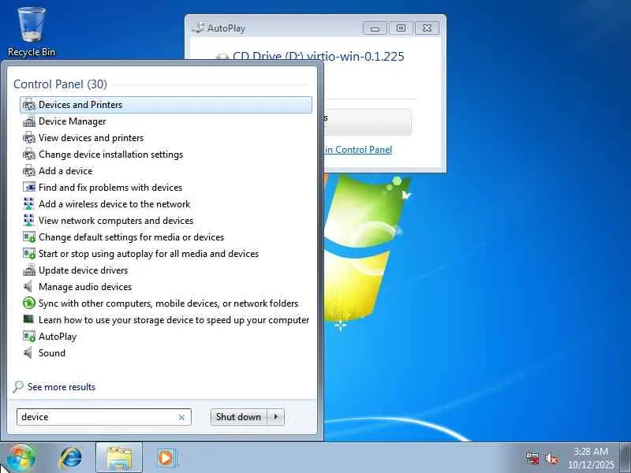The width and height of the screenshot is (631, 473).
Task: Click the in Control Panel link in AutoPlay
Action: [x=358, y=150]
